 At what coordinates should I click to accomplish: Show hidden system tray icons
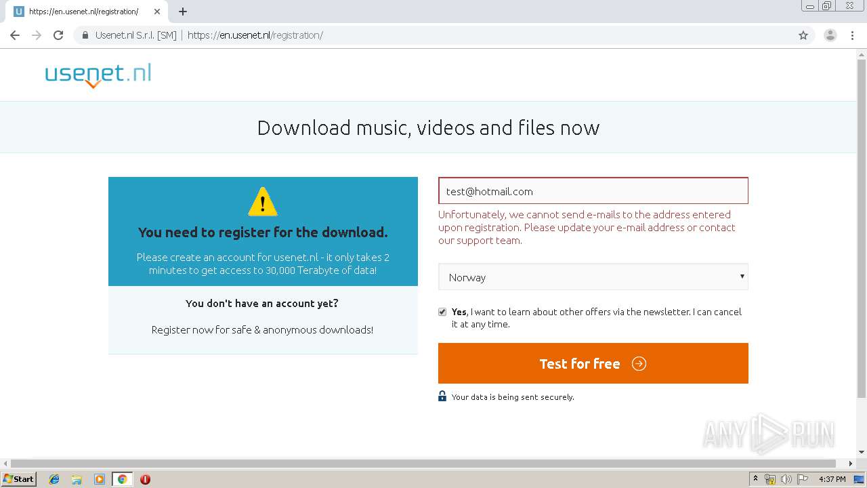(755, 479)
